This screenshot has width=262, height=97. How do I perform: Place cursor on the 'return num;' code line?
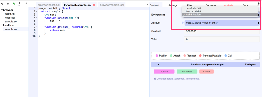coord(58,30)
